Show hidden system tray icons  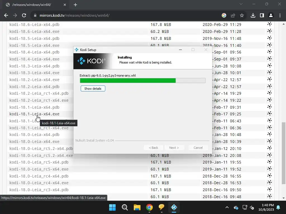227,207
